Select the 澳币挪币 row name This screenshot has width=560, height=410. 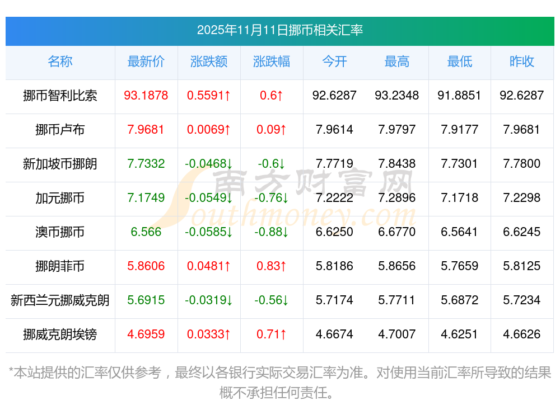60,232
